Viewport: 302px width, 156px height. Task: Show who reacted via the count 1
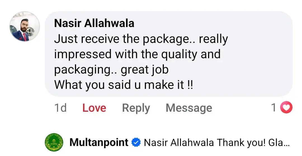274,107
